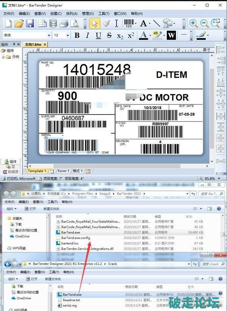Image resolution: width=227 pixels, height=311 pixels.
Task: Toggle Underline text formatting
Action: [98, 36]
